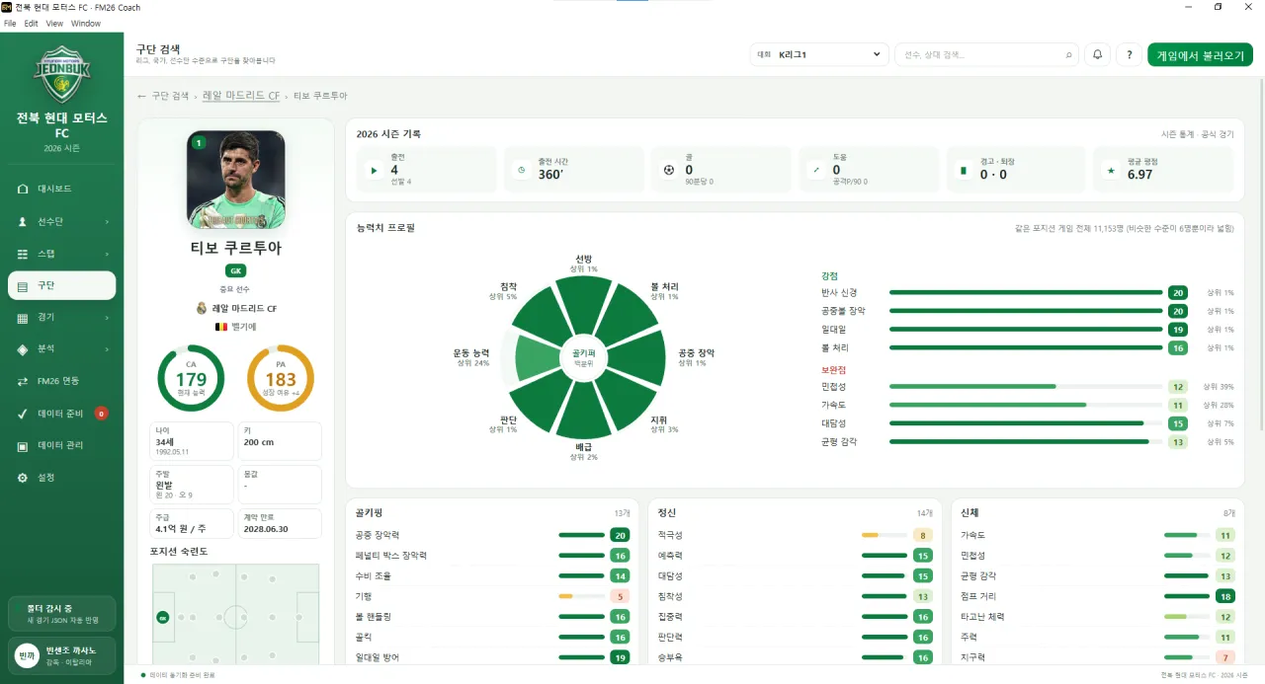
Task: Click the 선방 radar chart segment
Action: (584, 303)
